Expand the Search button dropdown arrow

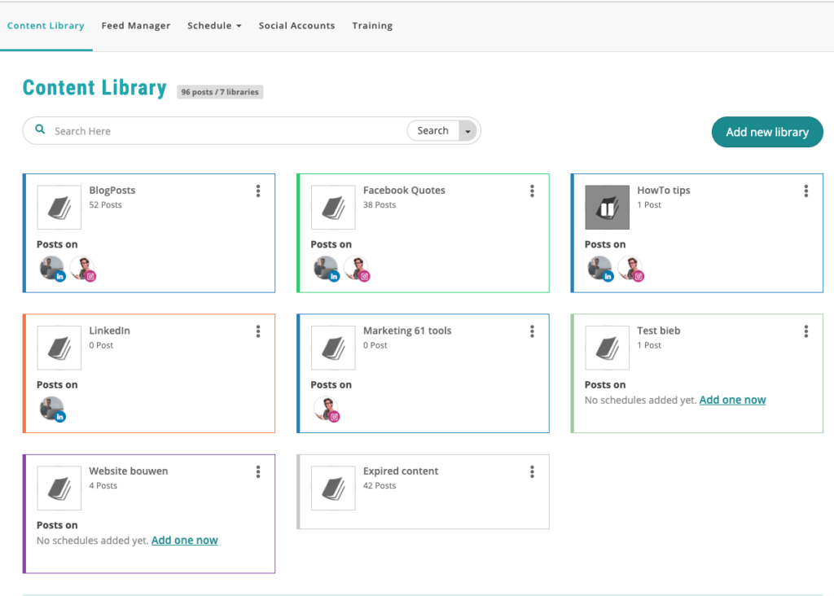pos(467,131)
